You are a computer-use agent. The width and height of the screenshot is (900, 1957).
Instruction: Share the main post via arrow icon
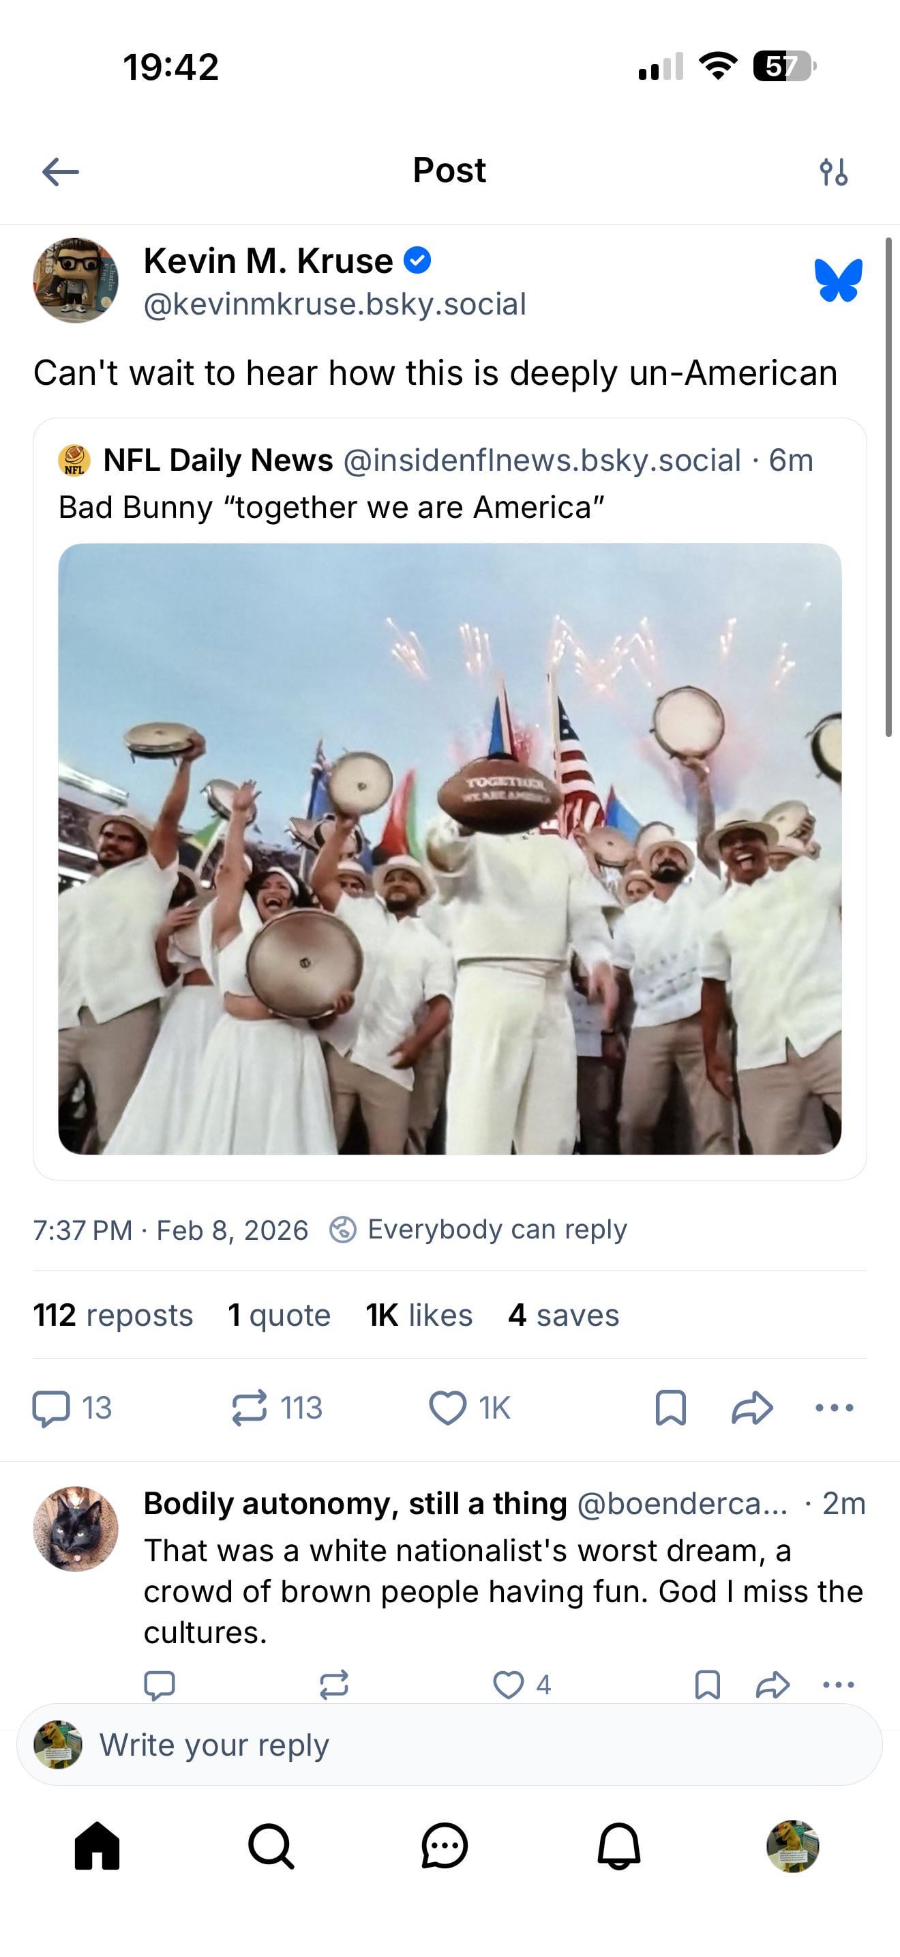click(x=752, y=1408)
